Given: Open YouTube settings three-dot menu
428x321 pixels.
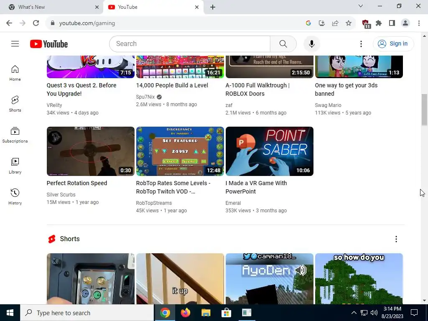Looking at the screenshot, I should click(x=361, y=43).
